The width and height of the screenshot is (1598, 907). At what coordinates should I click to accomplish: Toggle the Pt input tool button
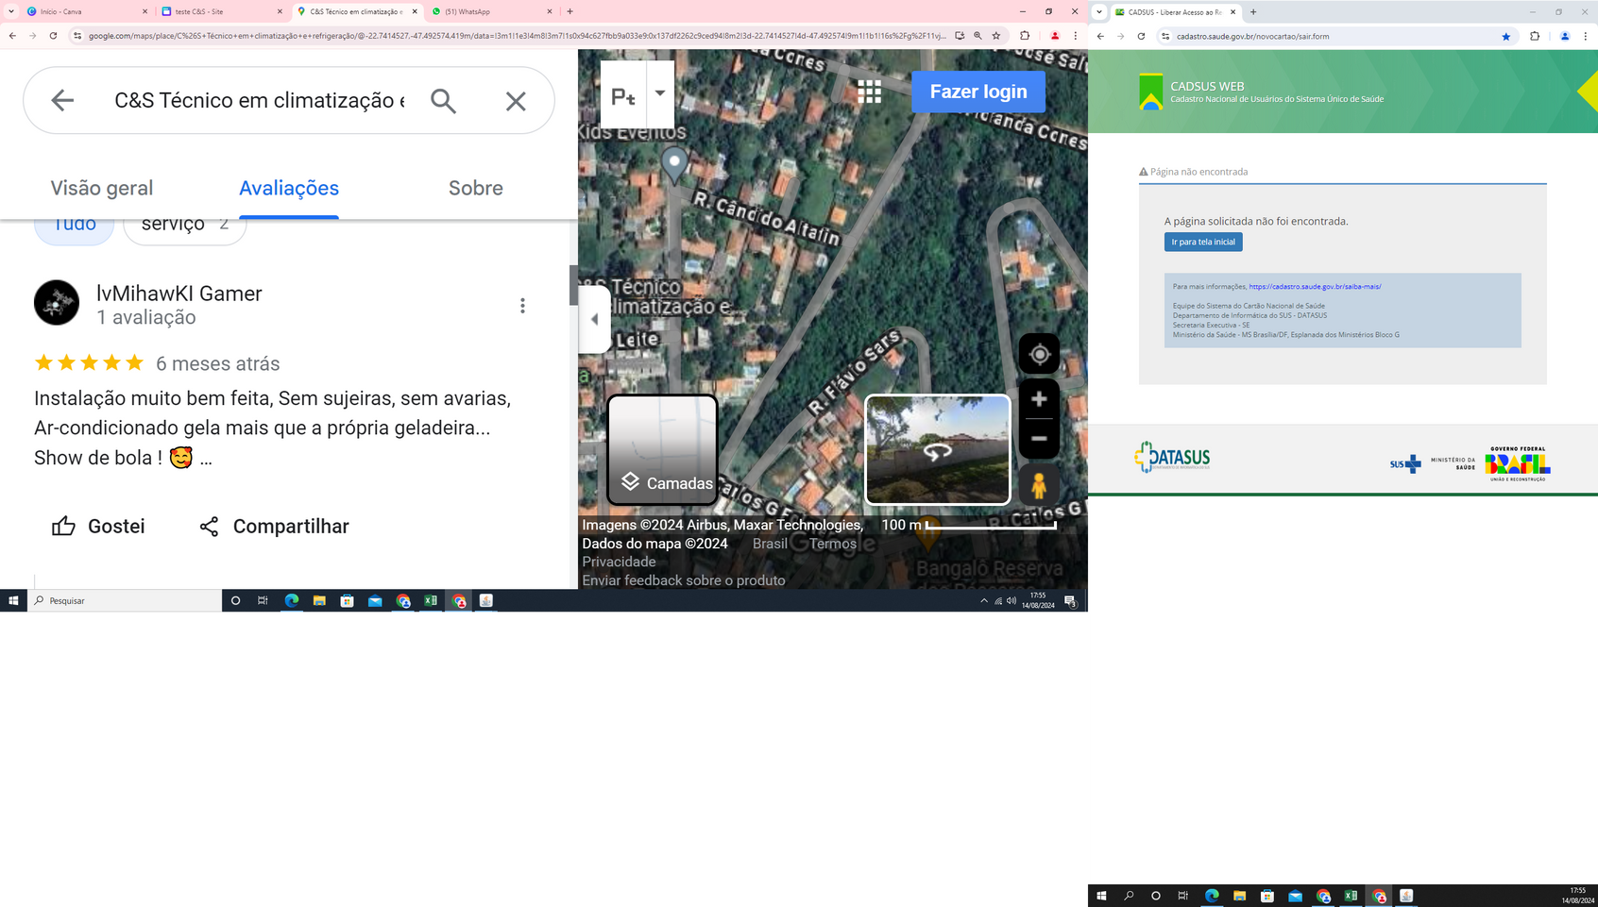click(623, 95)
